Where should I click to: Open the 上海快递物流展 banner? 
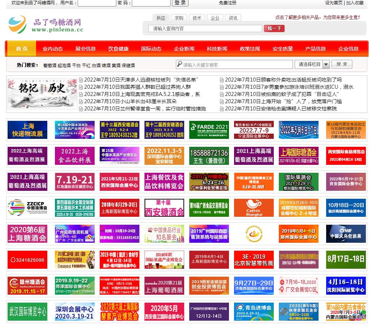(x=27, y=130)
